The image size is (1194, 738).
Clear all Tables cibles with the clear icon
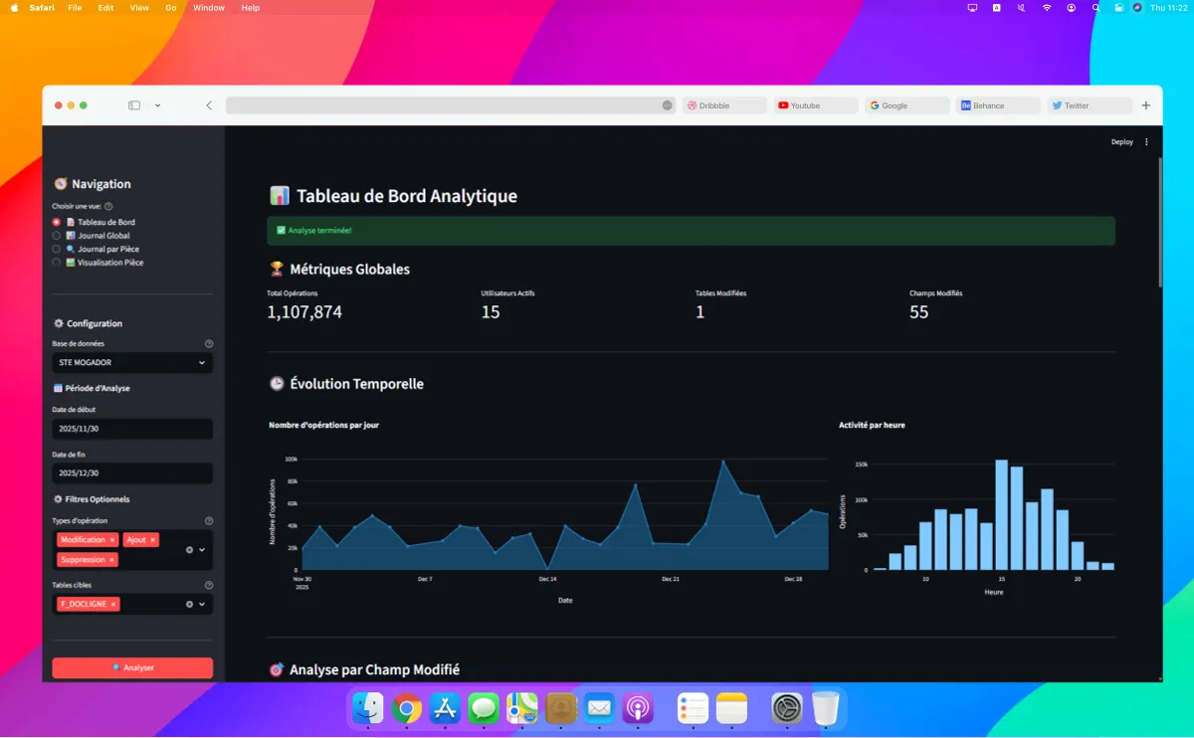click(190, 603)
